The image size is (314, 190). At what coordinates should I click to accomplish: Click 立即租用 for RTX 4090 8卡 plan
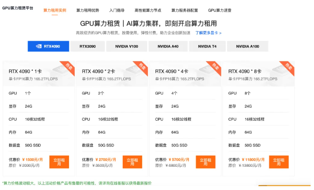pyautogui.click(x=279, y=162)
